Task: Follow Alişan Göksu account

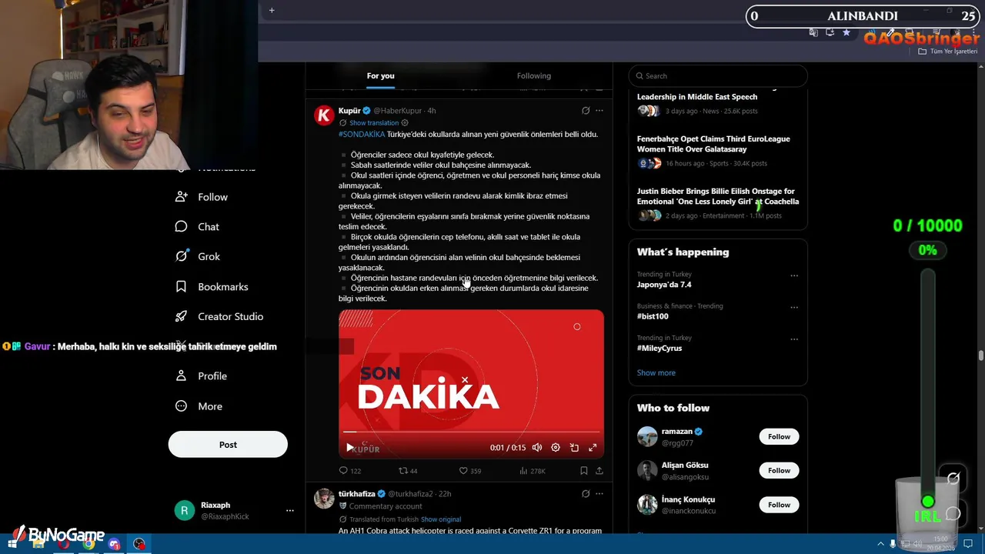Action: tap(779, 470)
